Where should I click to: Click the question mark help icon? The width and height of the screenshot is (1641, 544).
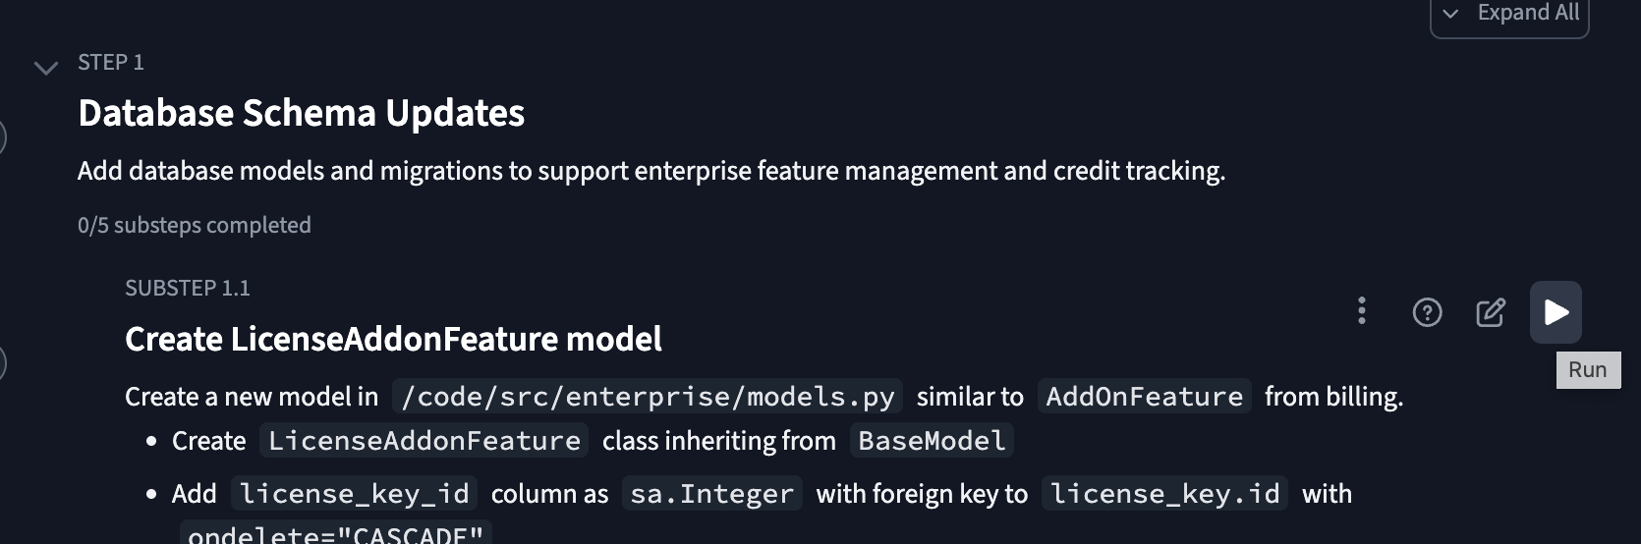(x=1427, y=312)
